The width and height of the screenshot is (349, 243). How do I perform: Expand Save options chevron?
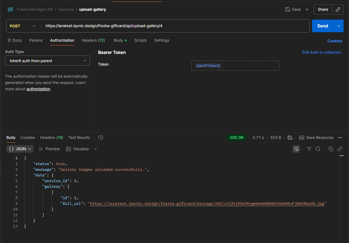point(307,9)
